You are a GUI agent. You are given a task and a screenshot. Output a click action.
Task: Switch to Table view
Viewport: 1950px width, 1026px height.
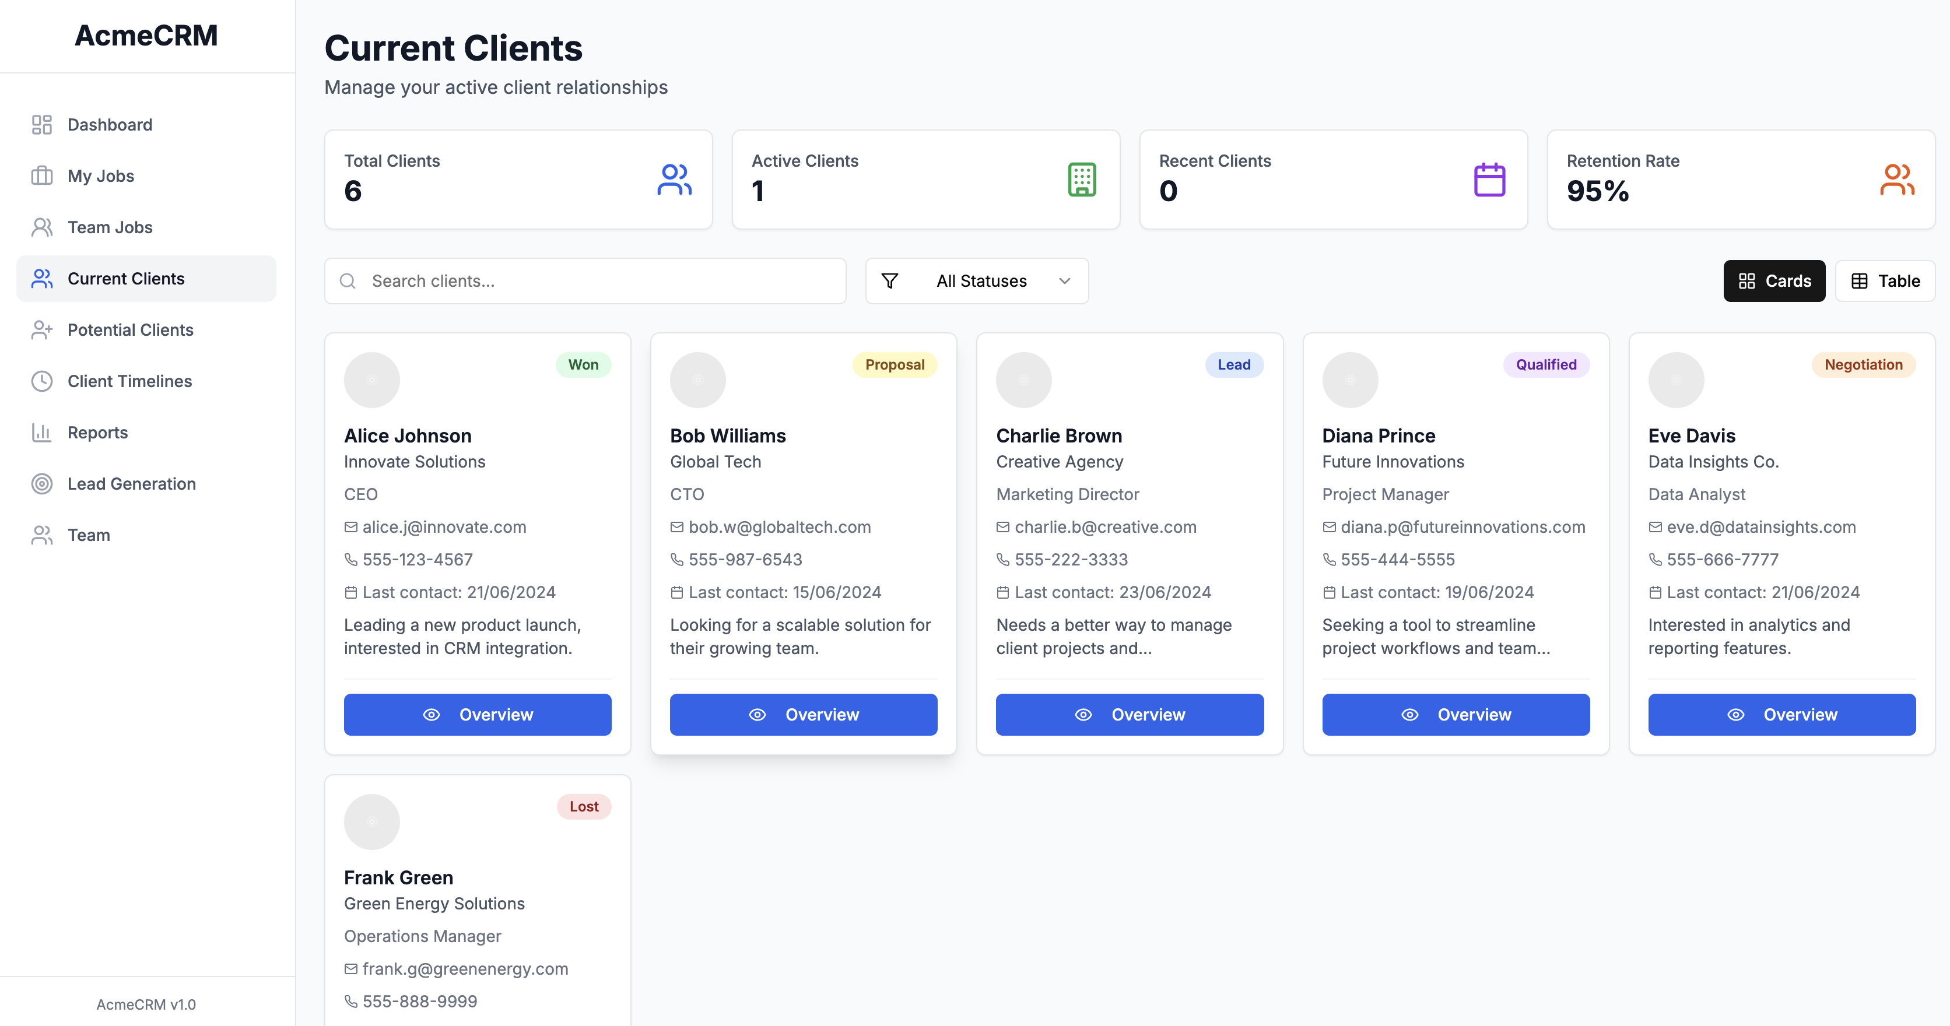coord(1884,282)
